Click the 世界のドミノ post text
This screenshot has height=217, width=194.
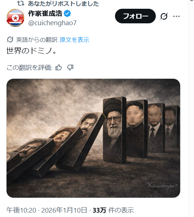click(x=31, y=51)
